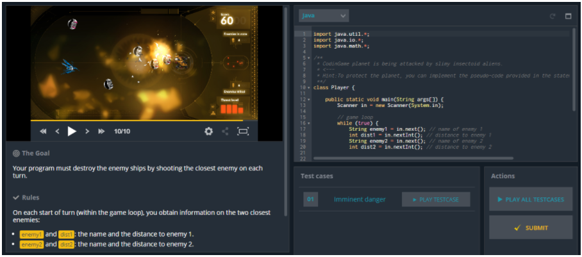Click the String enemy2 = in.next() line
Viewport: 582px width, 257px height.
click(x=416, y=141)
